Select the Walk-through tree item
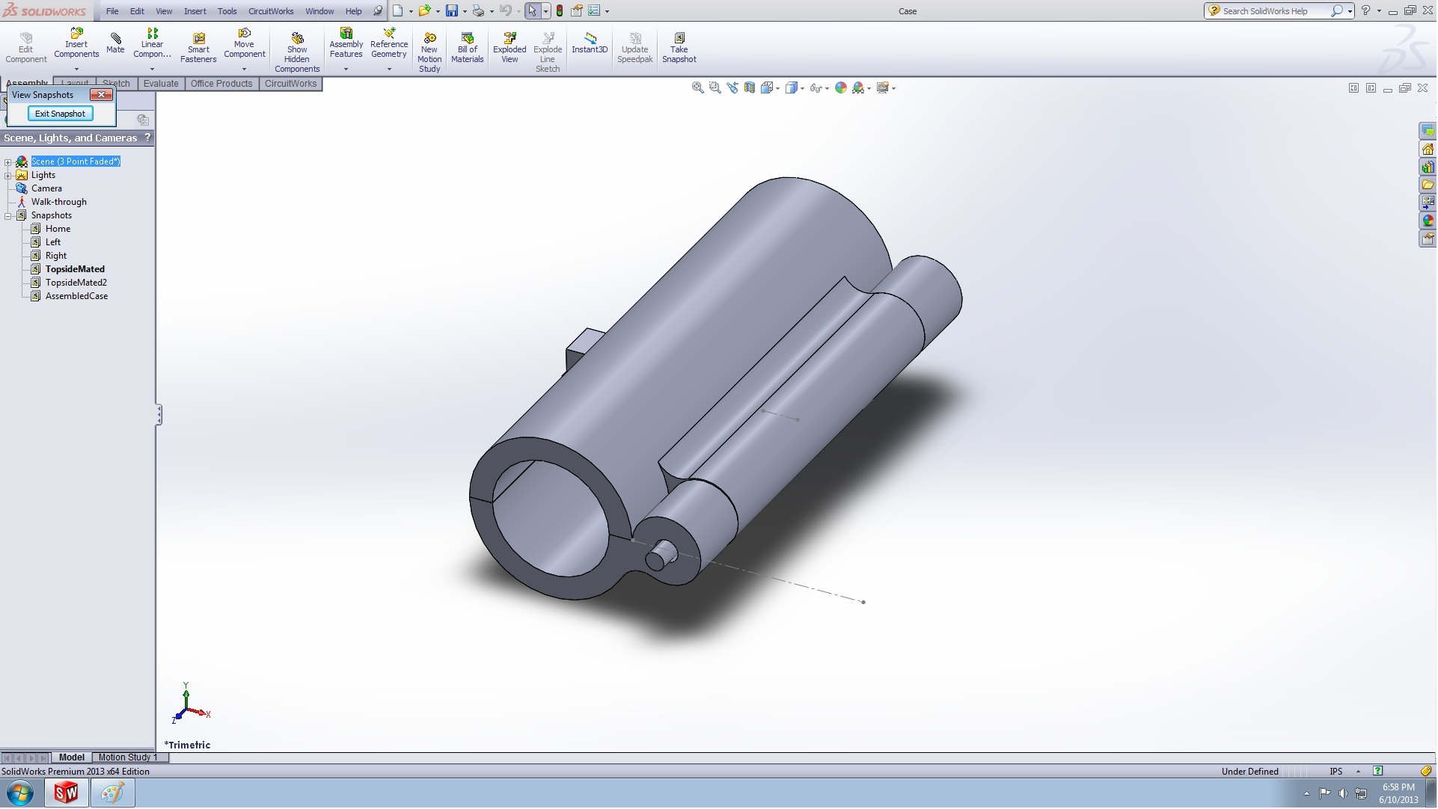 click(58, 203)
